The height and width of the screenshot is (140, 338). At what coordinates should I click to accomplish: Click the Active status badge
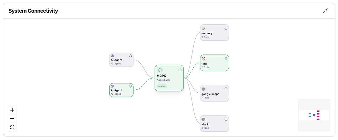tap(162, 87)
